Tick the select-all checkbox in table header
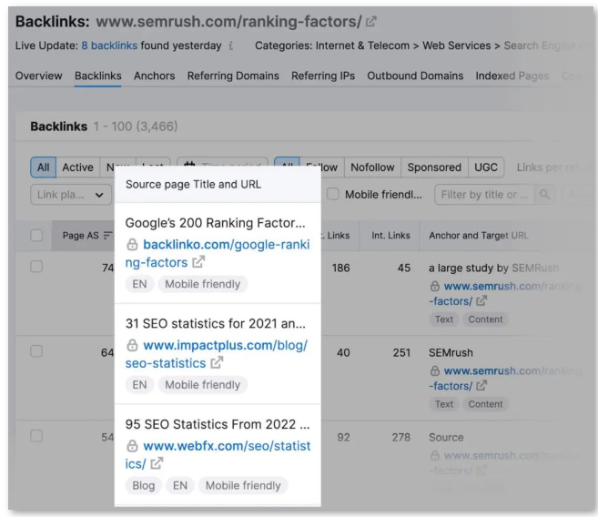The height and width of the screenshot is (517, 598). 36,236
